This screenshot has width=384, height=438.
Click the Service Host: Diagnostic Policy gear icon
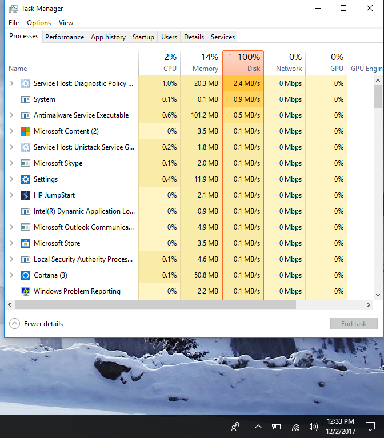[26, 83]
